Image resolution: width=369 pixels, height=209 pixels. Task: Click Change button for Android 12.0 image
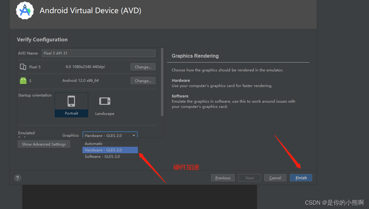(x=143, y=81)
